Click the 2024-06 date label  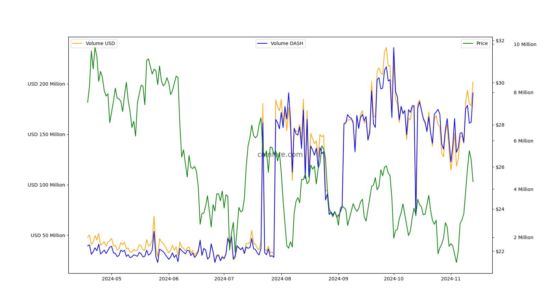point(169,279)
